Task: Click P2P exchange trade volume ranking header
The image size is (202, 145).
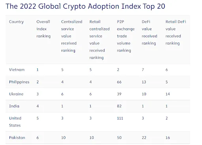Action: [126, 36]
